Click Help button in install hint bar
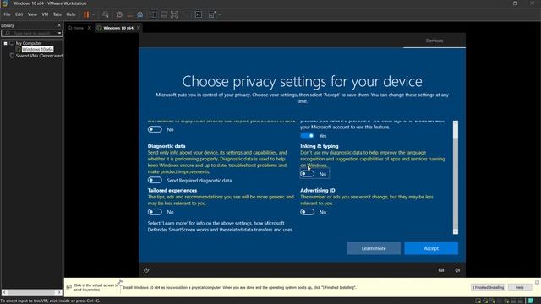541x304 pixels. [520, 287]
